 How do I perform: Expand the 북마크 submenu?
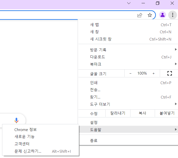click(x=128, y=64)
